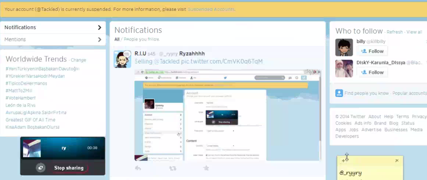This screenshot has height=180, width=427.
Task: Open the Popular accounts link
Action: coord(410,93)
